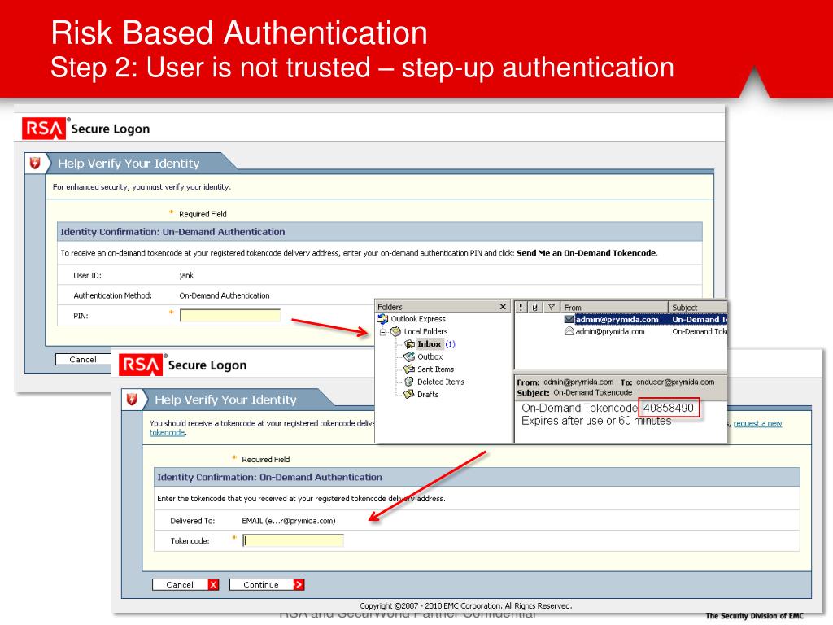This screenshot has height=625, width=833.
Task: Open the Drafts folder
Action: 428,395
